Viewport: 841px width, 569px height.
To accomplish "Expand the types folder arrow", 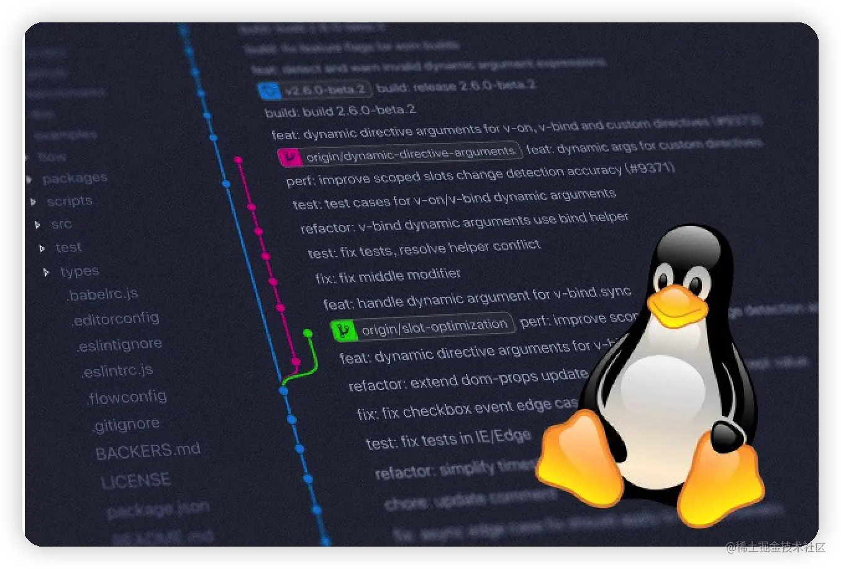I will [x=47, y=272].
